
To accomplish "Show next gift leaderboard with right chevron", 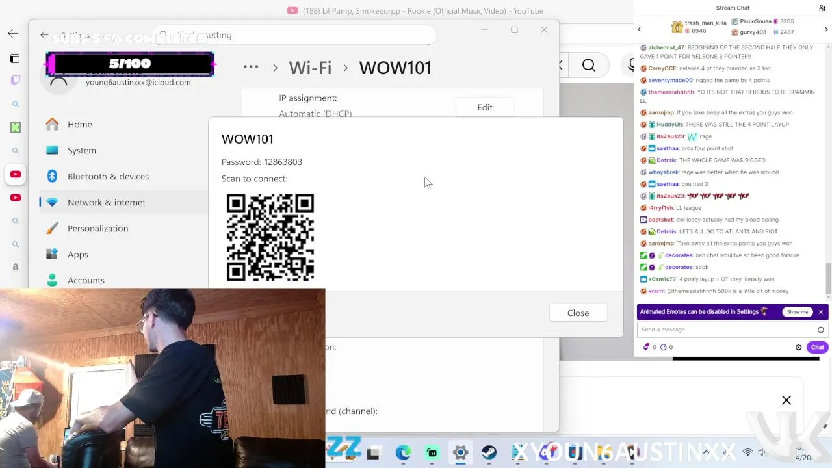I will point(826,29).
